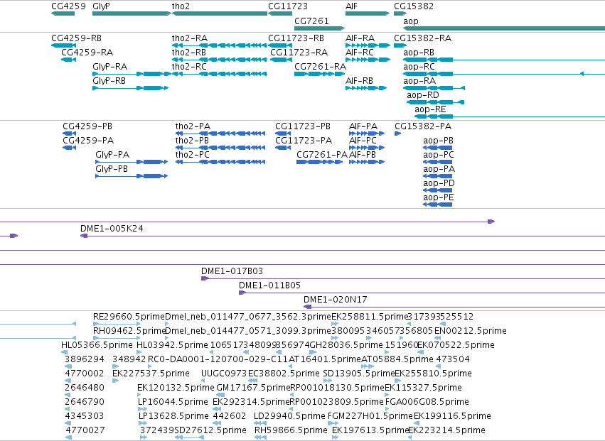This screenshot has width=605, height=441.
Task: Click BAC clone DME1-005K24
Action: tap(343, 236)
